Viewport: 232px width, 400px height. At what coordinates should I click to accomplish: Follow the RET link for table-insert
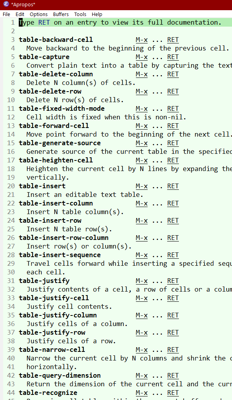(x=173, y=186)
